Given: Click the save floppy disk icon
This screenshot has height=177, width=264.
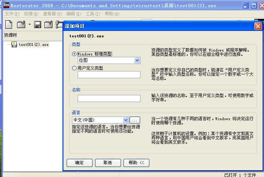Looking at the screenshot, I should 38,25.
